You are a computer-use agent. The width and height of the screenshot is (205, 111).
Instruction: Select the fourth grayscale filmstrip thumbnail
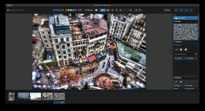(x=47, y=96)
